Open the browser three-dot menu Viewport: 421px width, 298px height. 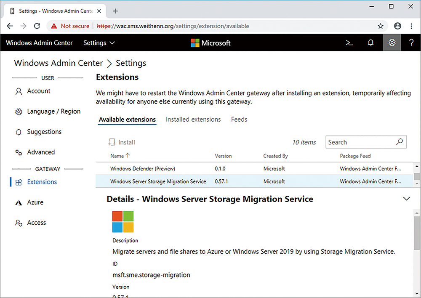pyautogui.click(x=411, y=26)
